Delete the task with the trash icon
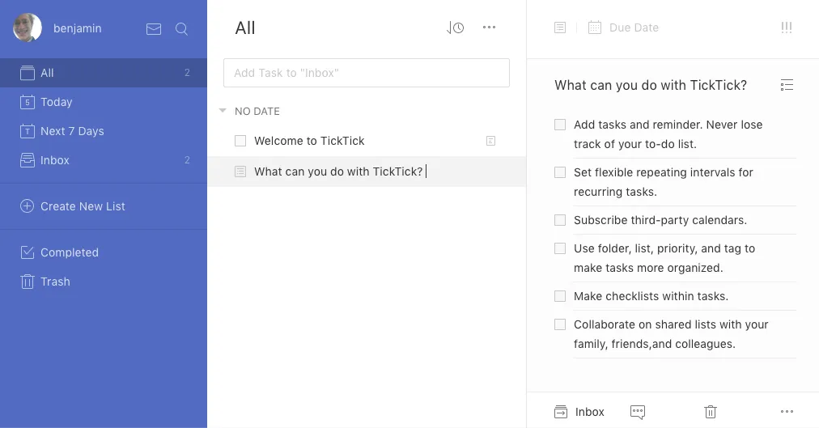Image resolution: width=819 pixels, height=428 pixels. pyautogui.click(x=711, y=412)
